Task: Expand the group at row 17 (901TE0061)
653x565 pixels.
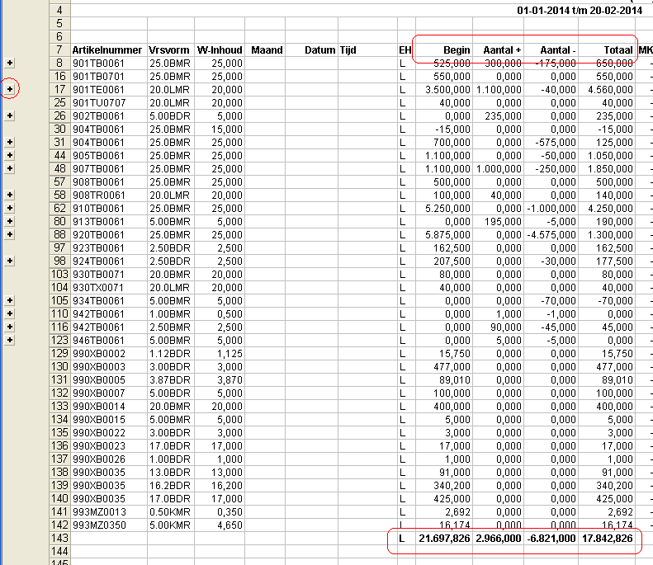Action: pyautogui.click(x=10, y=89)
